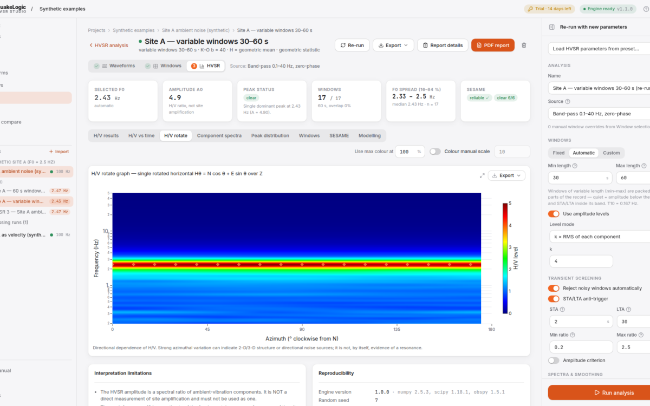Viewport: 650px width, 406px height.
Task: Open Load HVSR parameters from preset dropdown
Action: 599,49
